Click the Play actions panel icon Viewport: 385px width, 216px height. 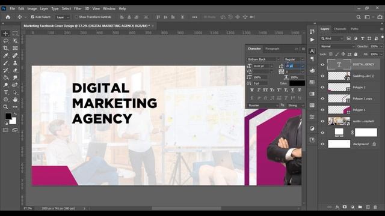pyautogui.click(x=312, y=40)
